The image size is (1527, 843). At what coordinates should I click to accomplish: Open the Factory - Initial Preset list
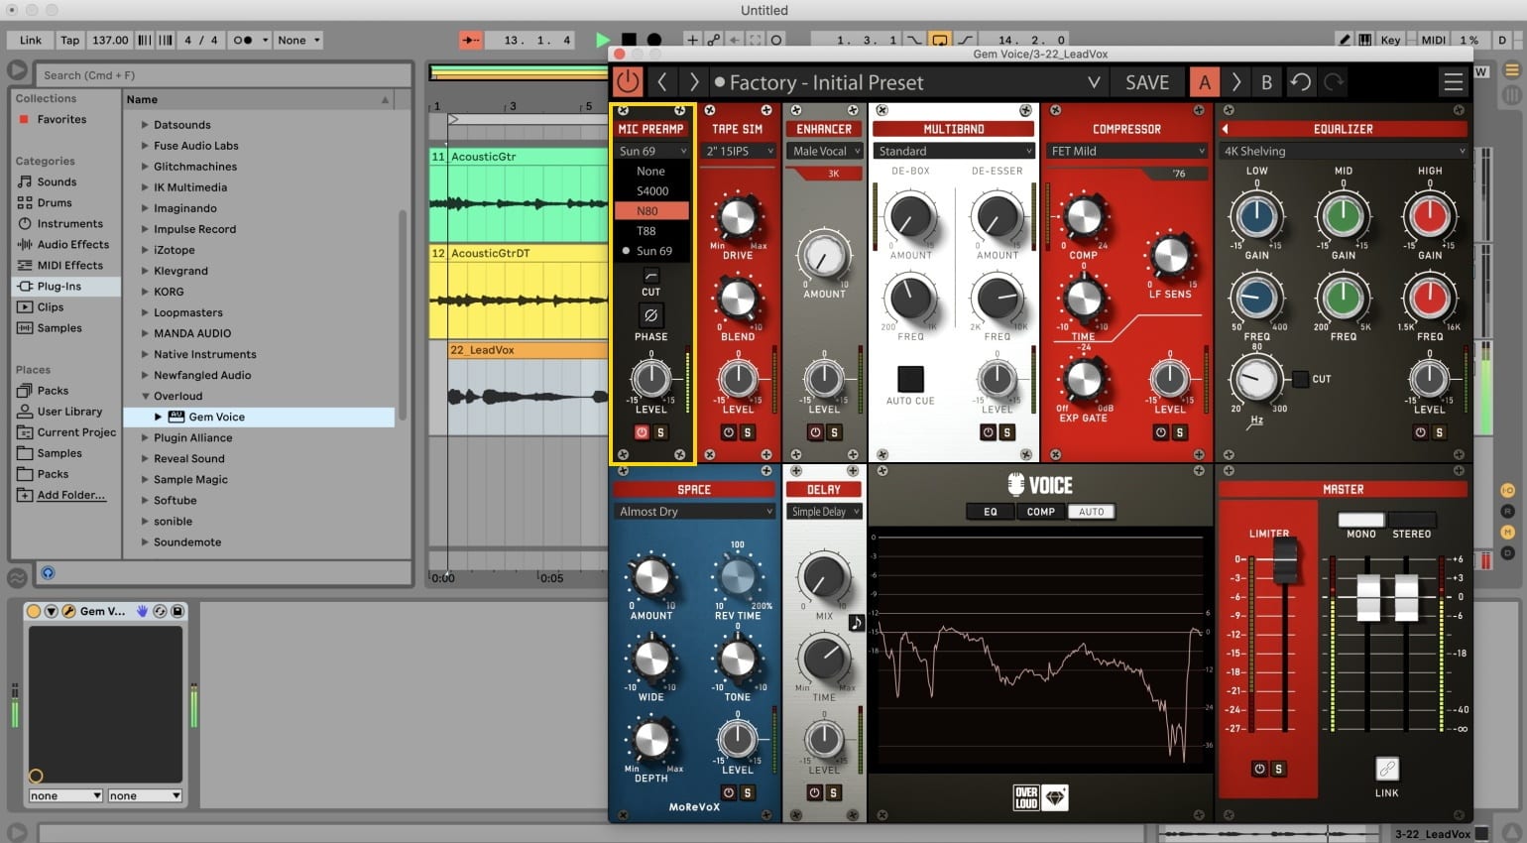click(907, 82)
